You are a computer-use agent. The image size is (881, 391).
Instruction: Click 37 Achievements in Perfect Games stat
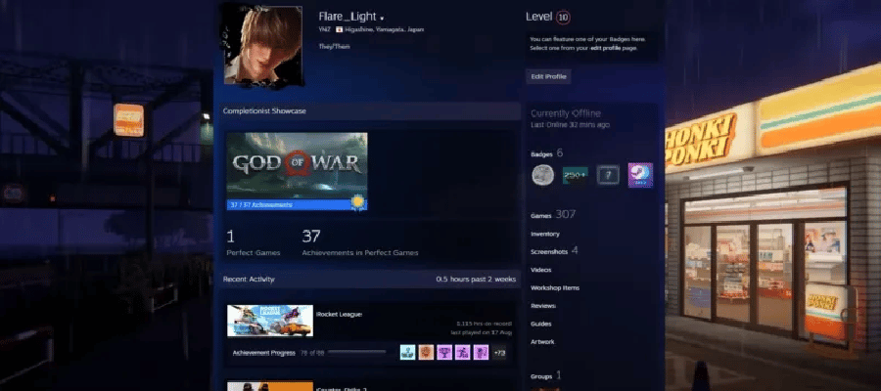pos(360,242)
